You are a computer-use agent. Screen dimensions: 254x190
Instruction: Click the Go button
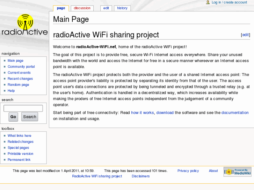click(x=13, y=117)
